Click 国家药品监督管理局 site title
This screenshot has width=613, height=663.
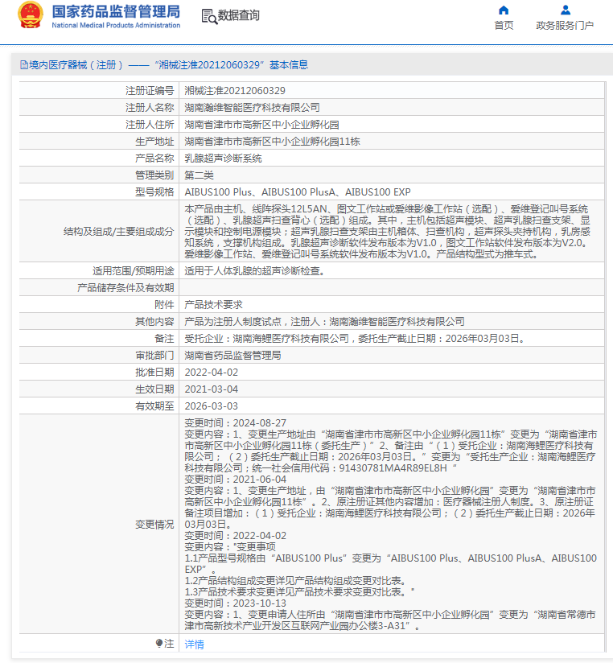pos(117,11)
